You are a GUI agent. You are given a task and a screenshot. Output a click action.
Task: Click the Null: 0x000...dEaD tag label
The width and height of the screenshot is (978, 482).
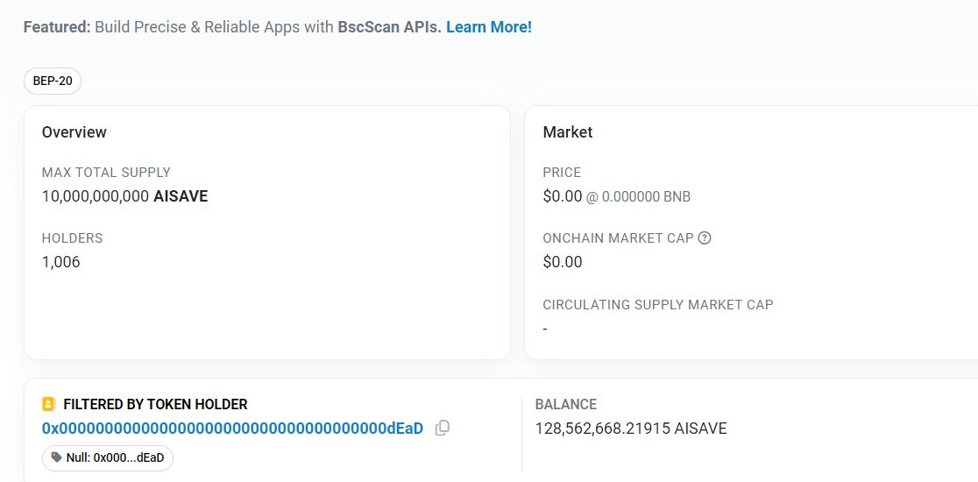coord(107,457)
